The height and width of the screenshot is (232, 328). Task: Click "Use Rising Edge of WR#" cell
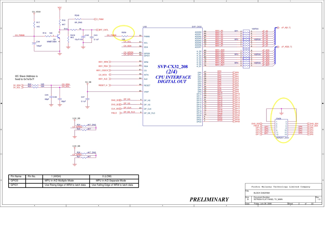click(65, 185)
